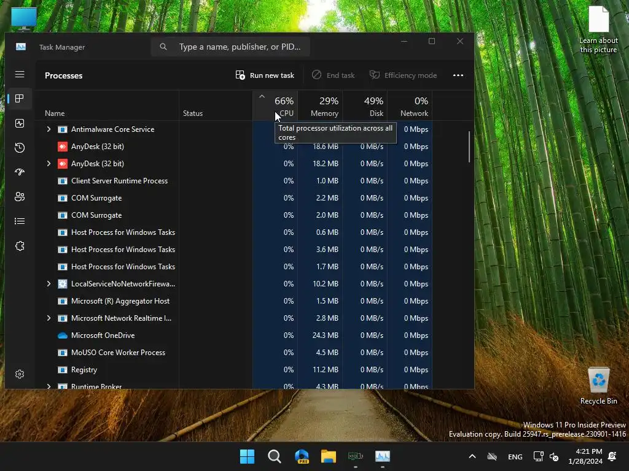The width and height of the screenshot is (629, 471).
Task: Click the Antimalware Core Service process icon
Action: pyautogui.click(x=63, y=129)
